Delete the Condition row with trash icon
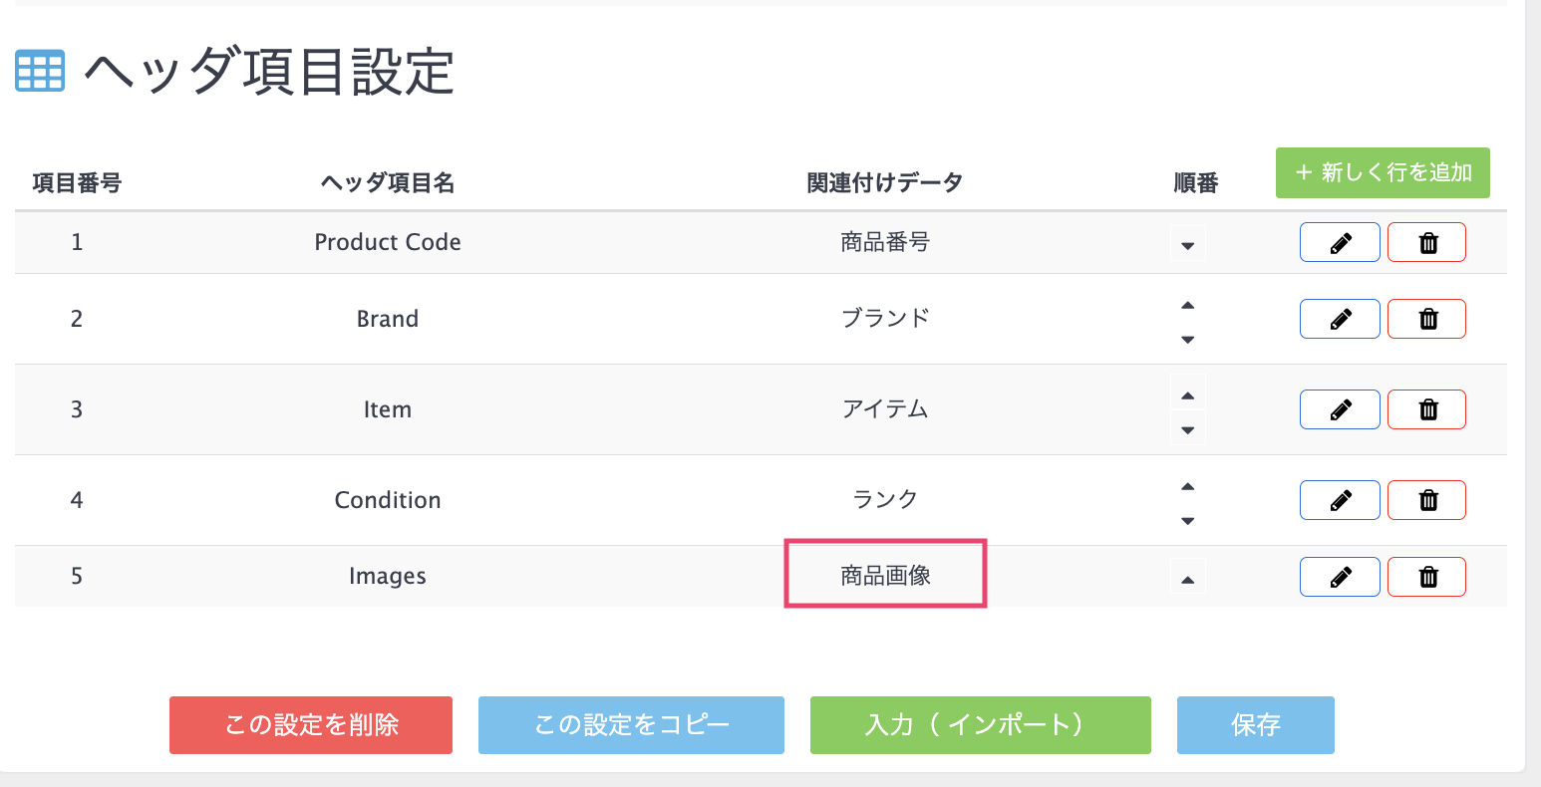Image resolution: width=1541 pixels, height=787 pixels. 1427,500
